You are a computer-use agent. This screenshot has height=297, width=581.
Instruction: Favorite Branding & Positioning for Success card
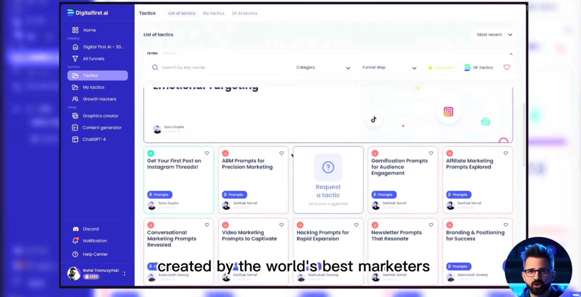(506, 225)
